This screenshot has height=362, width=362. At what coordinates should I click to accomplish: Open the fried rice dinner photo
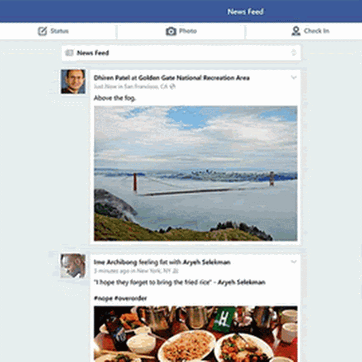(x=195, y=334)
